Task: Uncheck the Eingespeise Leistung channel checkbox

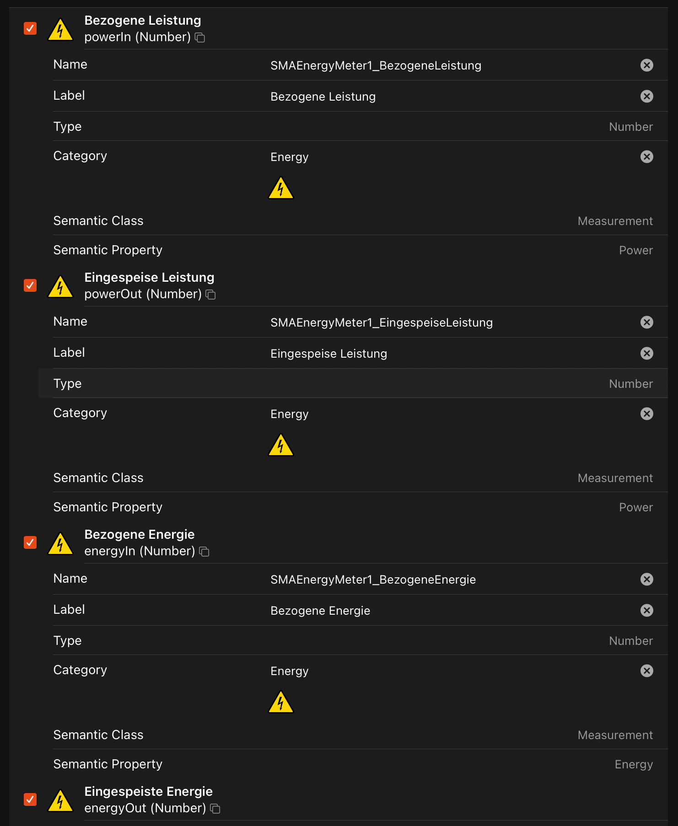Action: (30, 285)
